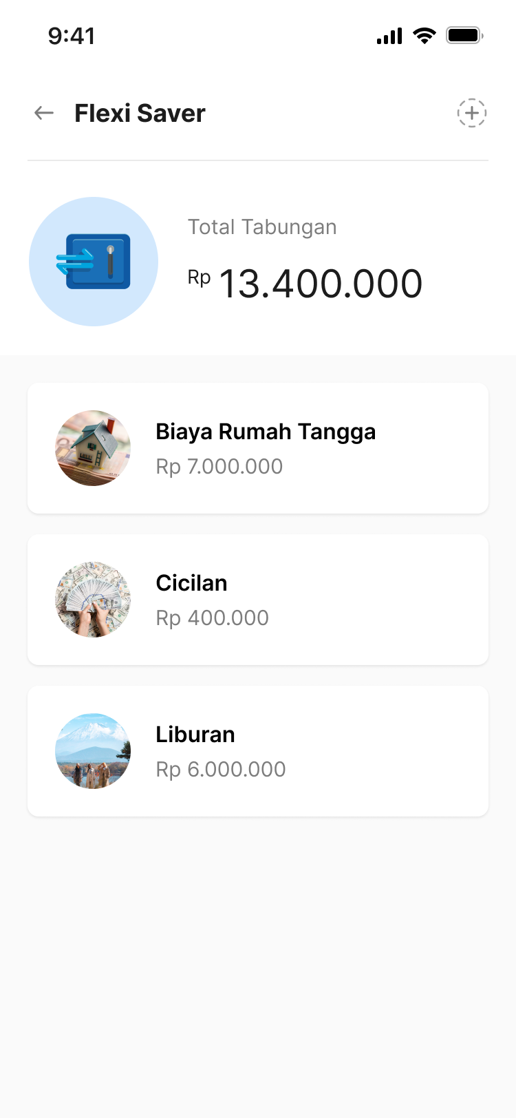This screenshot has height=1118, width=516.
Task: Tap the Wi-Fi status icon
Action: click(424, 36)
